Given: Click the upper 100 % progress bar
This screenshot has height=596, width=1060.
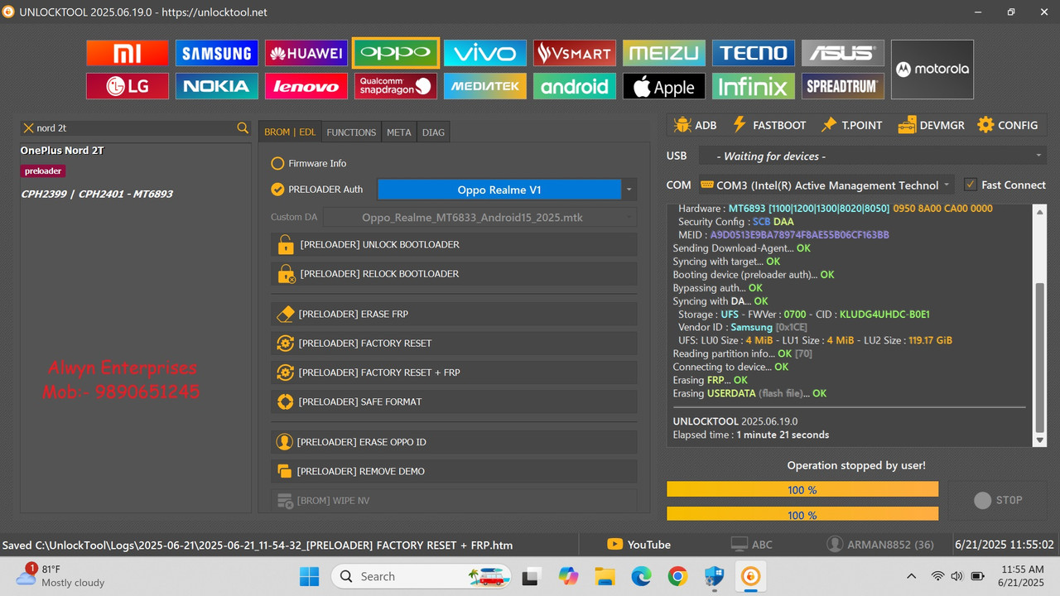Looking at the screenshot, I should tap(802, 490).
